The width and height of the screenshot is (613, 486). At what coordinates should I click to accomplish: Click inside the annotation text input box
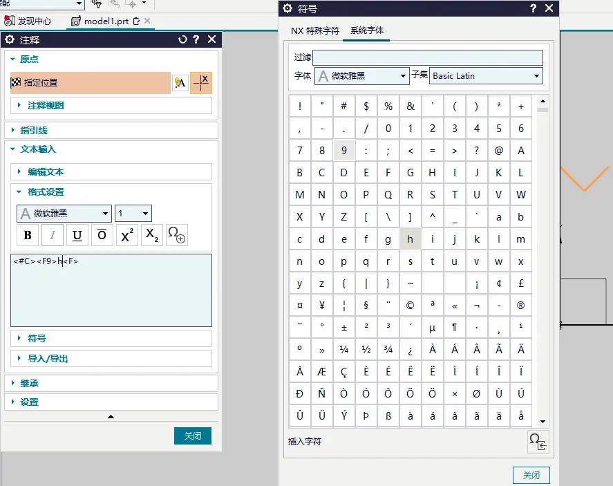pos(111,290)
